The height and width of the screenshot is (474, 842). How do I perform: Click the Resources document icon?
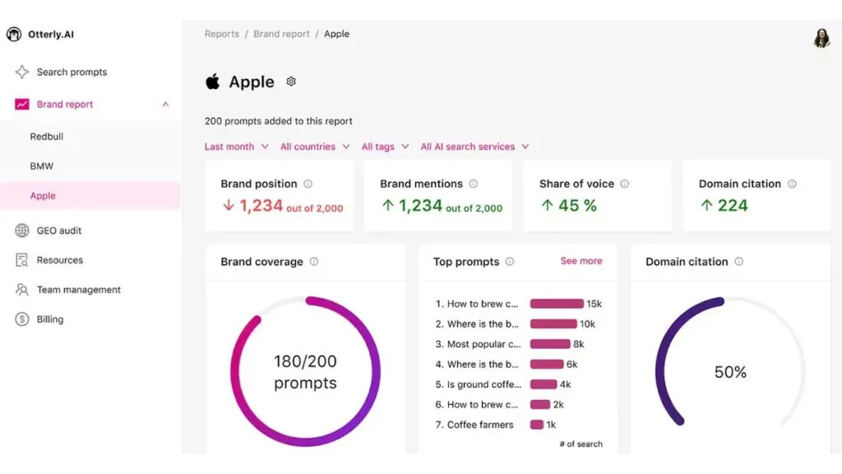coord(22,260)
